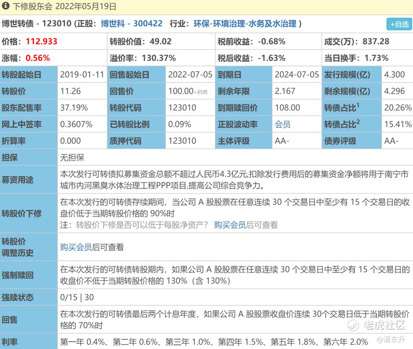Add bond to watchlist with +自选 button
This screenshot has width=413, height=349.
click(x=399, y=24)
